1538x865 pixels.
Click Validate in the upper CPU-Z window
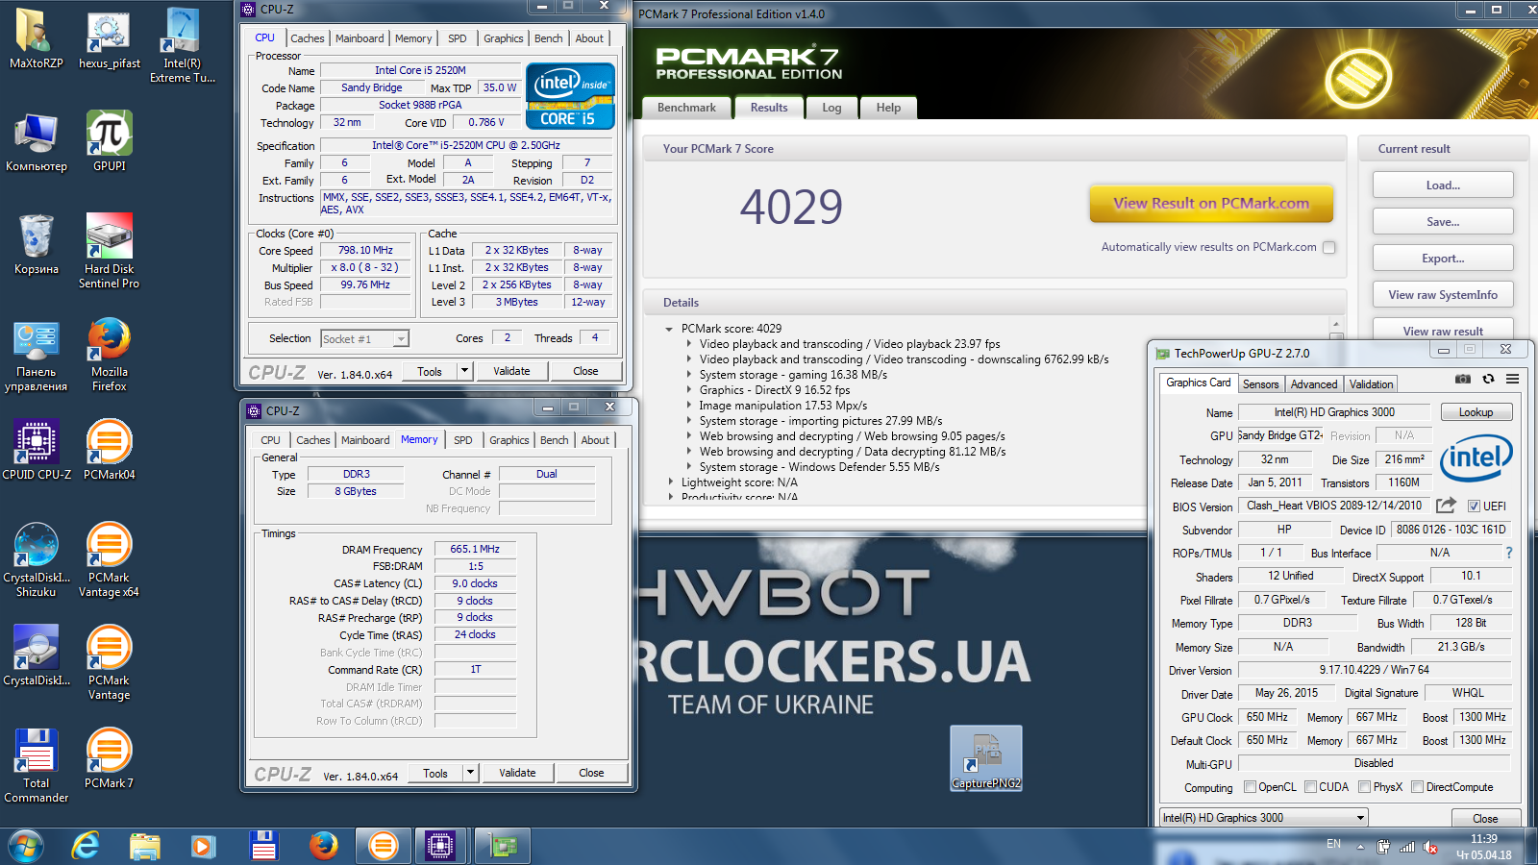coord(511,371)
